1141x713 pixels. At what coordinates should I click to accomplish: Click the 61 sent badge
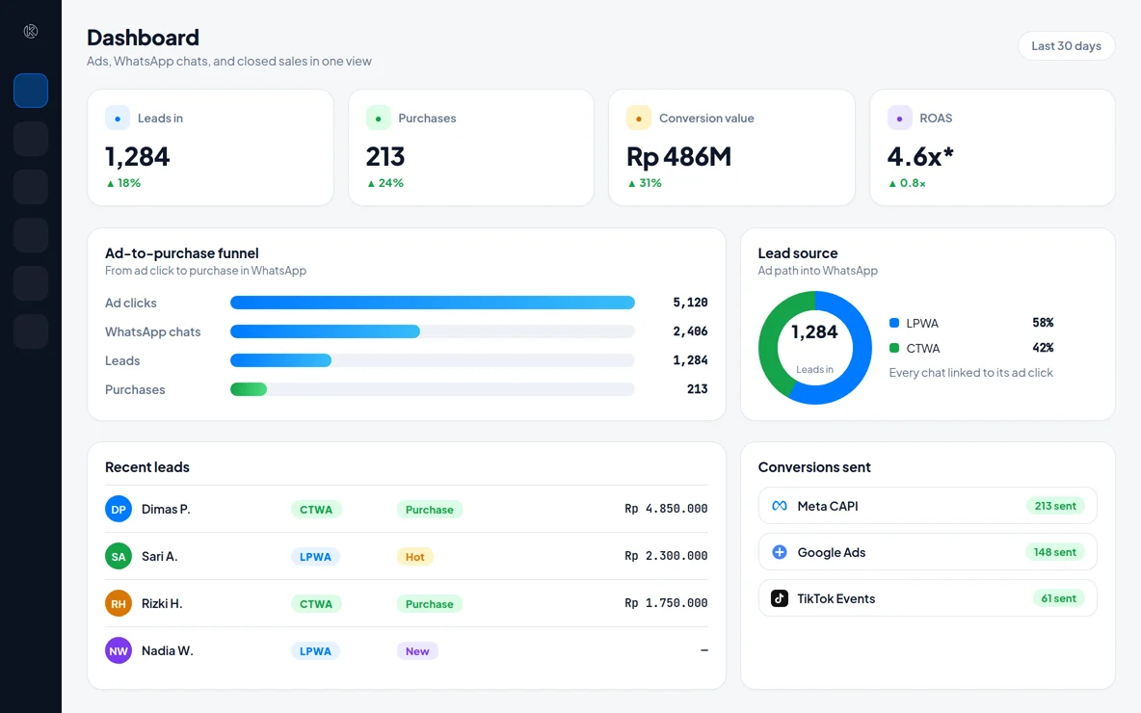[x=1058, y=598]
